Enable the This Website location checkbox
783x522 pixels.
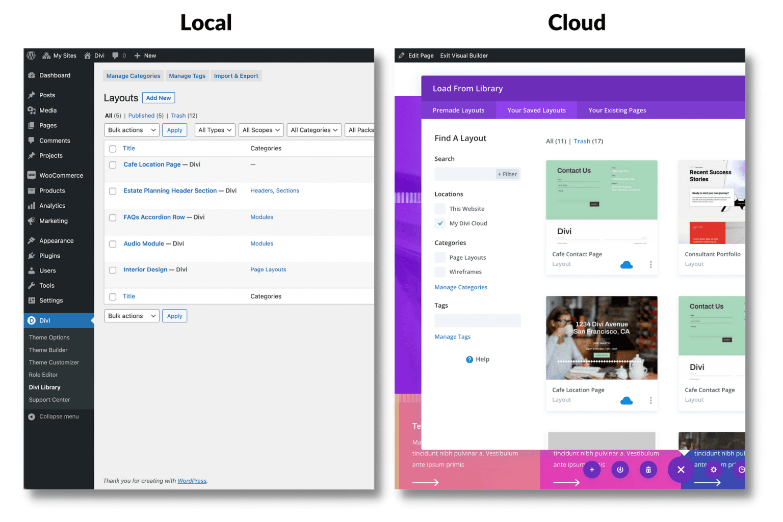click(440, 208)
